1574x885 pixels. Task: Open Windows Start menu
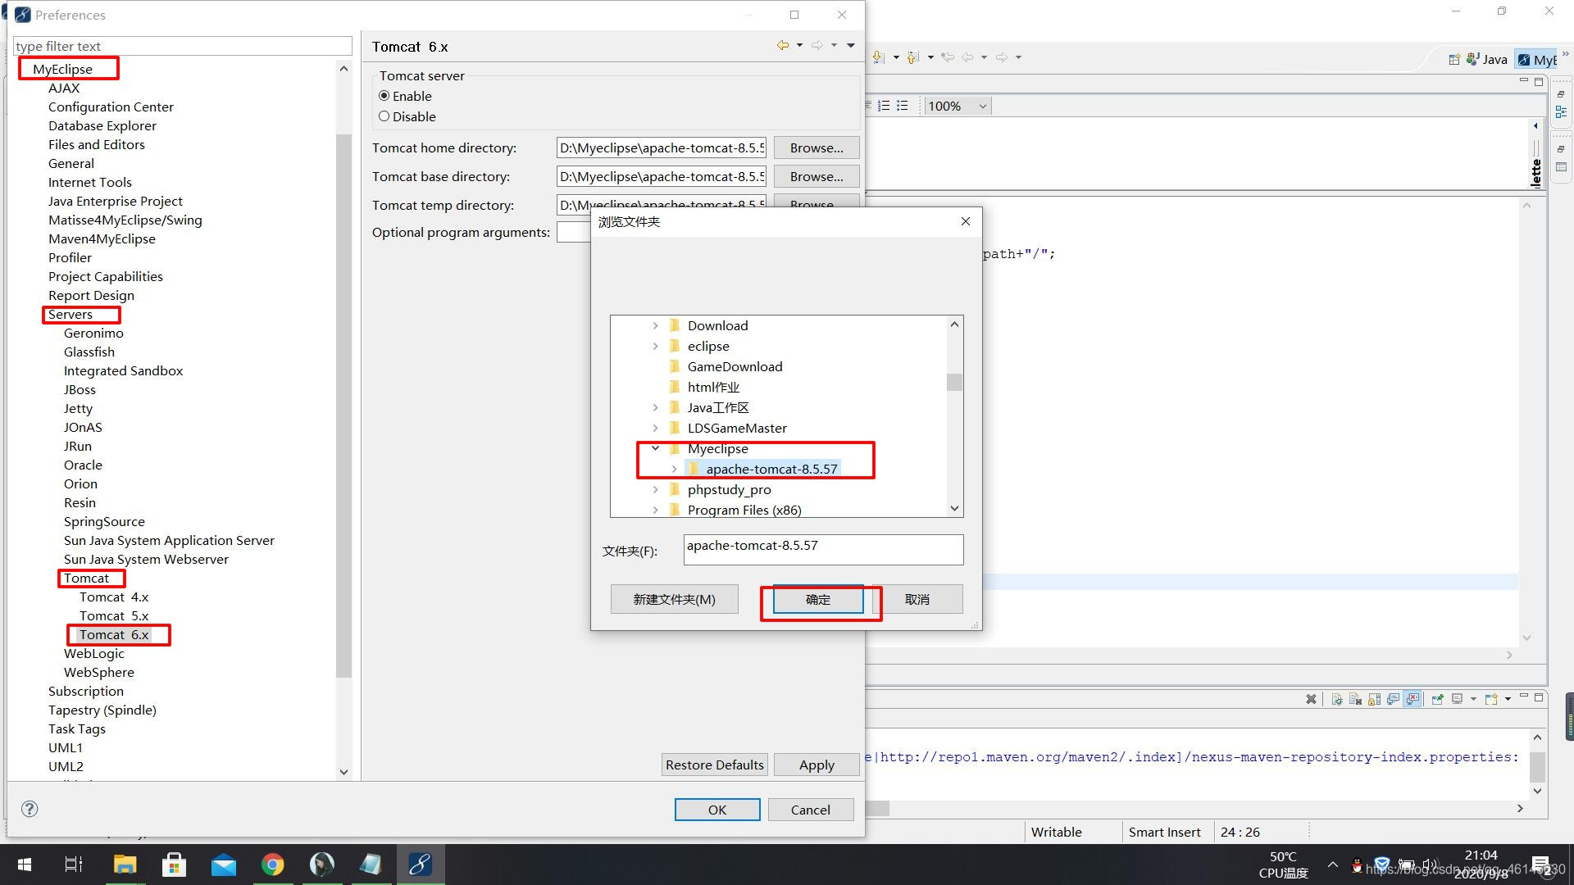click(25, 865)
